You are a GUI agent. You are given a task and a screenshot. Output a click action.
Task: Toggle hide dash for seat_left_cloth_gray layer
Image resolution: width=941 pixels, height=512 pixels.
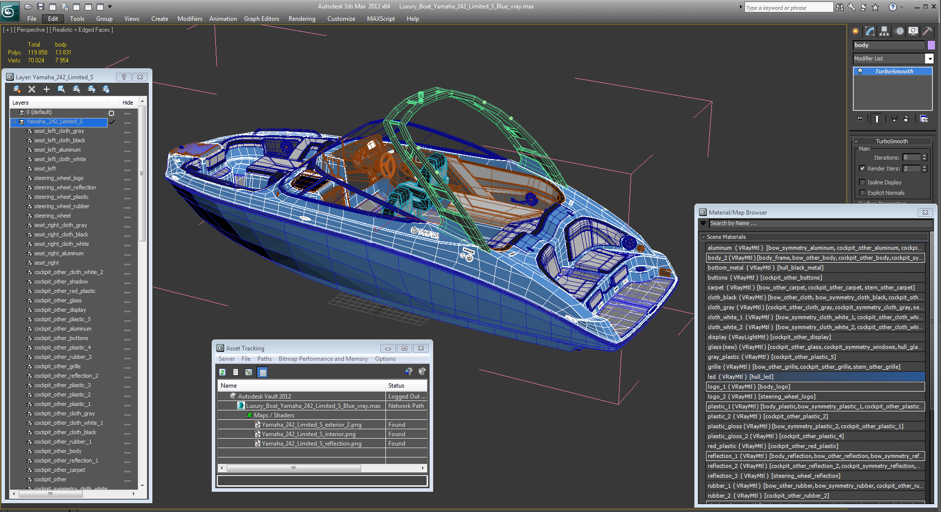(x=127, y=131)
